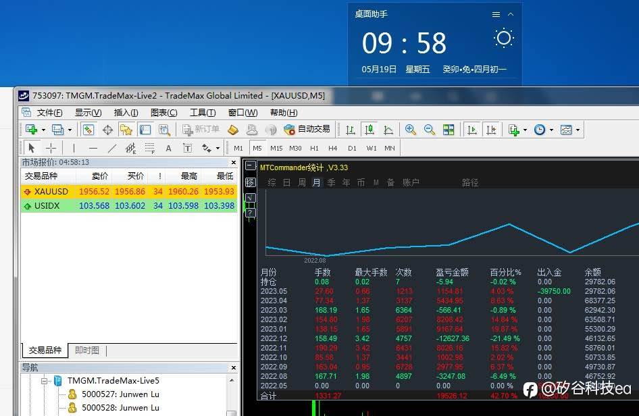Switch to the 即时图 tab in Market Watch
Image resolution: width=639 pixels, height=416 pixels.
(87, 350)
